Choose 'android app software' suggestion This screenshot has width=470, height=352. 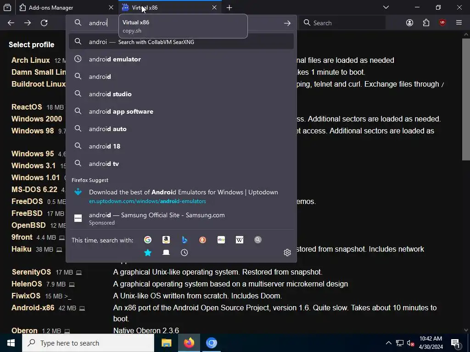pyautogui.click(x=181, y=111)
